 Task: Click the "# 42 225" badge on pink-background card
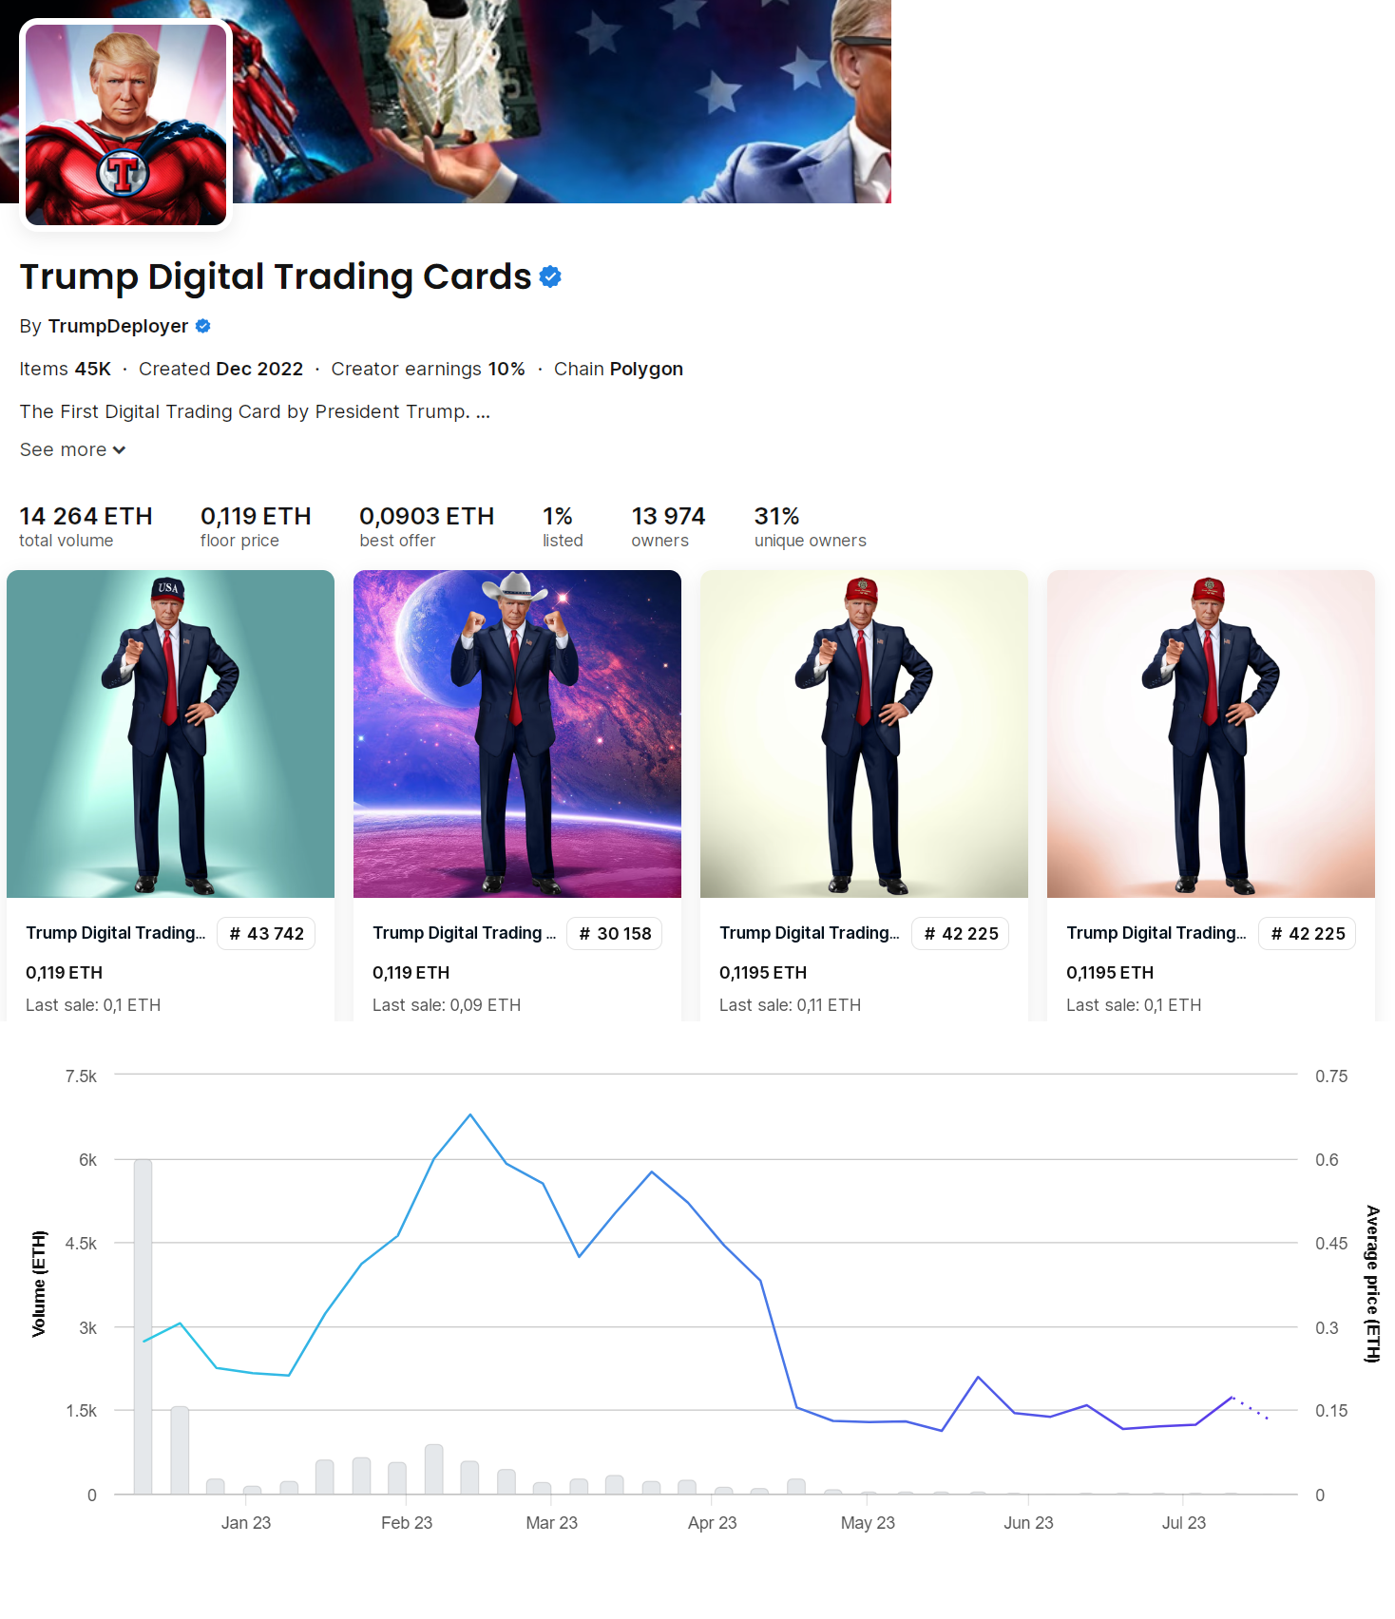[1308, 934]
